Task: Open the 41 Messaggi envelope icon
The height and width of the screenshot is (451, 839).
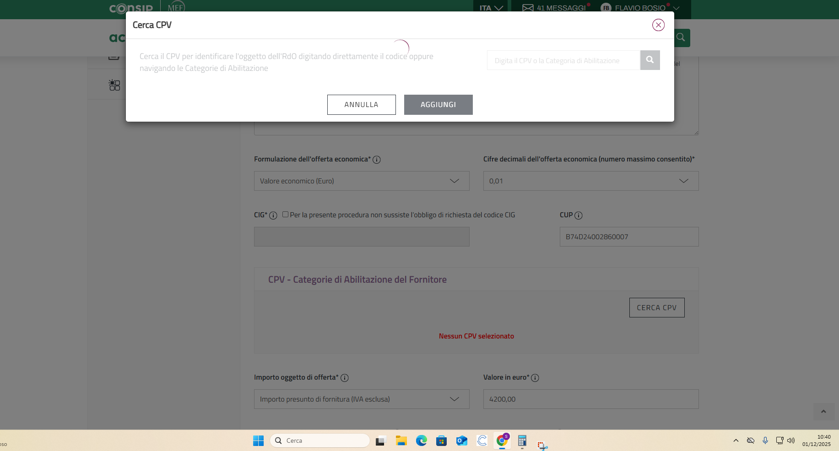Action: click(528, 8)
